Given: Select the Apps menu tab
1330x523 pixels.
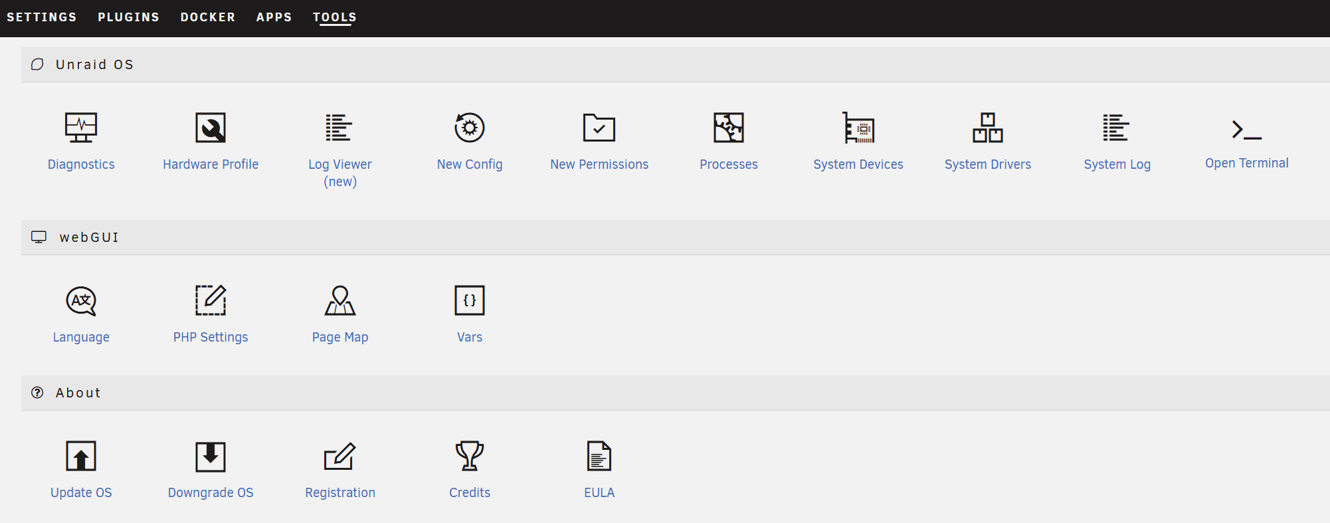Looking at the screenshot, I should (x=274, y=17).
